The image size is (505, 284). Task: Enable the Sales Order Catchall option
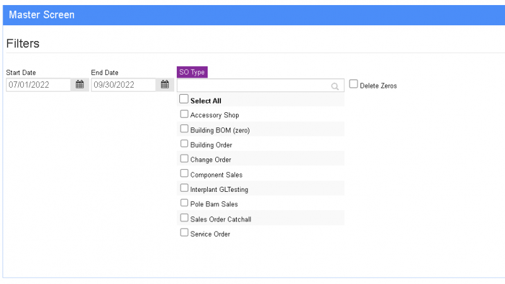click(184, 218)
